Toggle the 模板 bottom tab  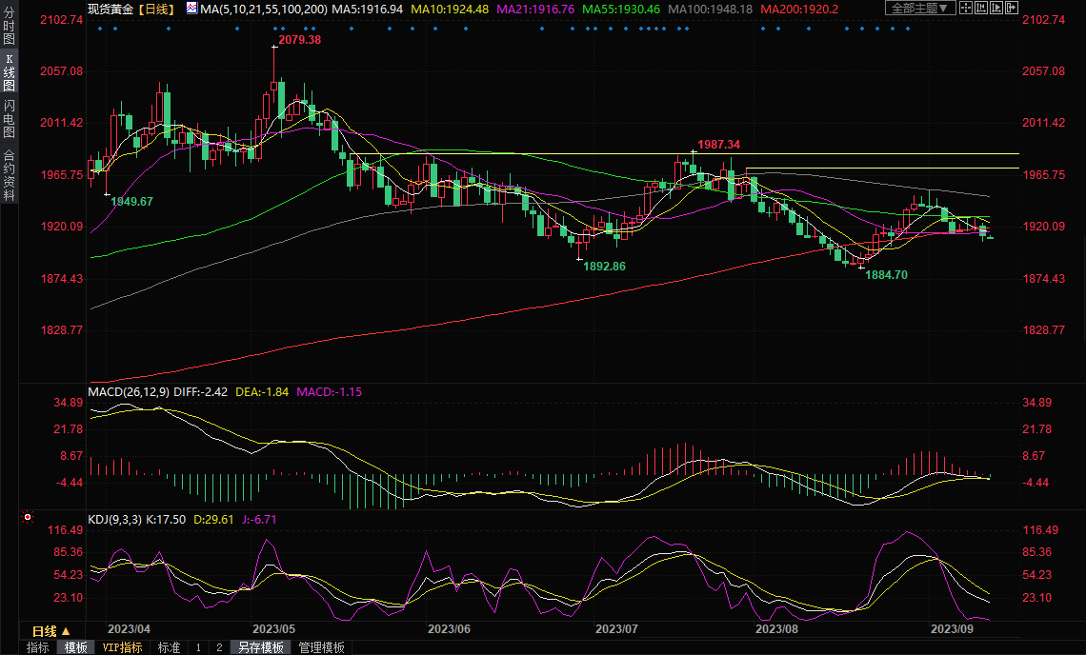(75, 647)
